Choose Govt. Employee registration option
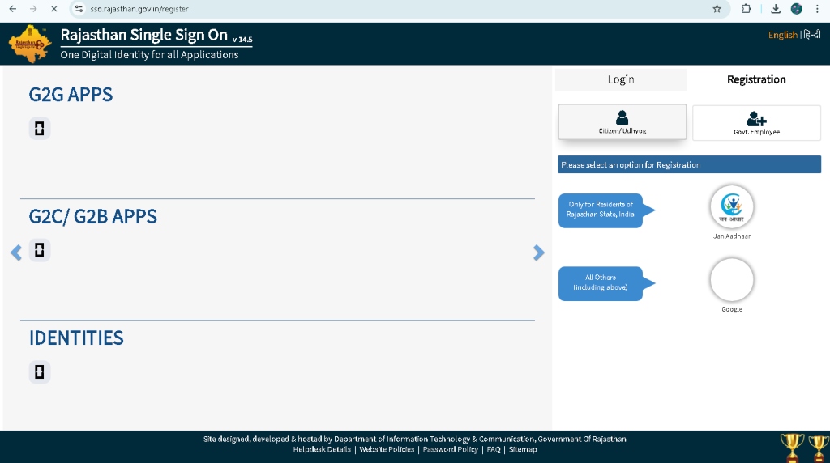Viewport: 830px width, 463px height. (756, 122)
